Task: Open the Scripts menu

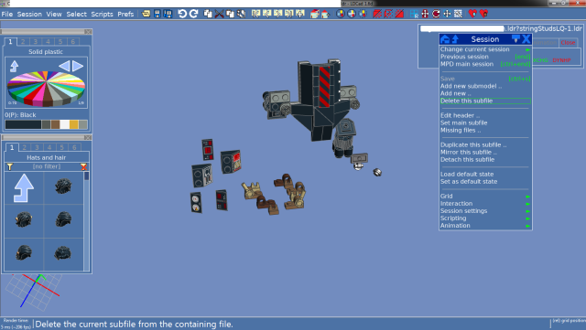Action: pyautogui.click(x=102, y=15)
